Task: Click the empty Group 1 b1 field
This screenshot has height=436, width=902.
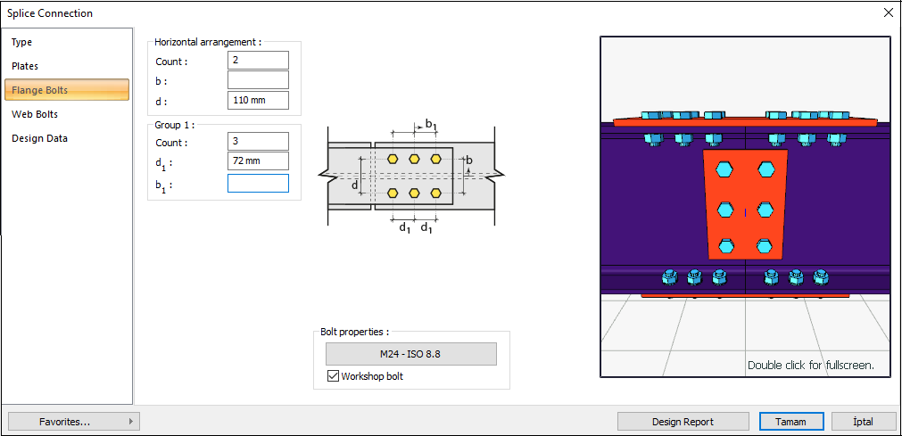Action: (258, 184)
